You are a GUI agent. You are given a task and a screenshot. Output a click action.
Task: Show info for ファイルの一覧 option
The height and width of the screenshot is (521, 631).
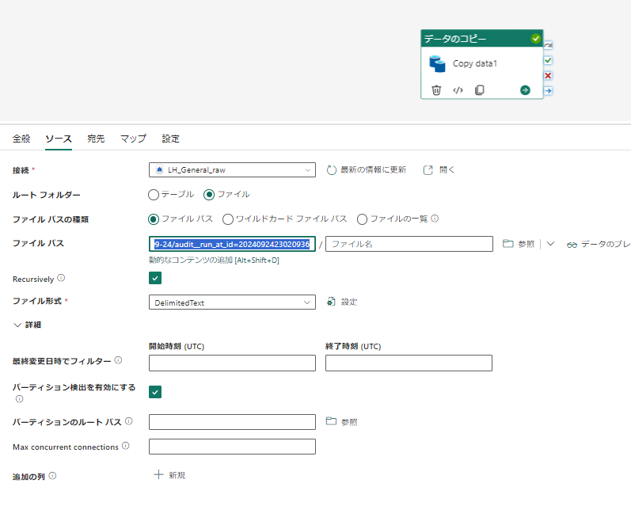click(x=435, y=219)
